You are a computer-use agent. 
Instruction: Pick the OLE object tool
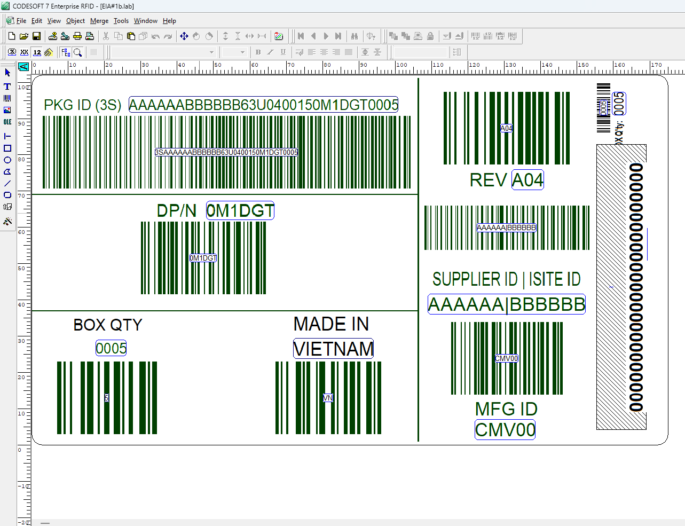[x=7, y=122]
